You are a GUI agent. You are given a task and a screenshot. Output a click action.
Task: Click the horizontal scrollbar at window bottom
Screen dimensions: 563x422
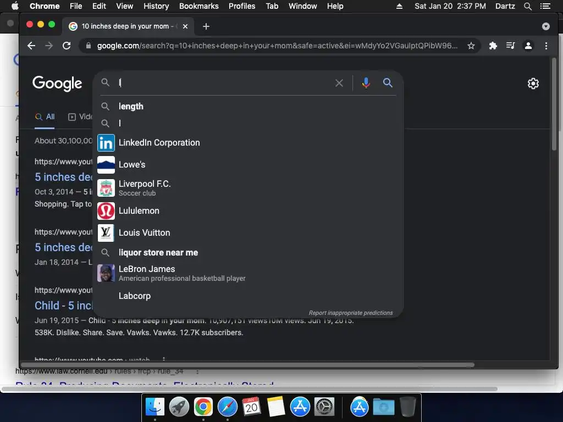tap(248, 365)
